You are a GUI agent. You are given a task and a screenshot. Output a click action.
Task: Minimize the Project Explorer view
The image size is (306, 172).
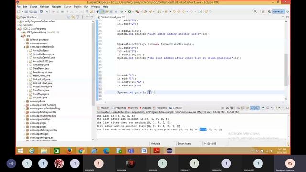tap(87, 17)
